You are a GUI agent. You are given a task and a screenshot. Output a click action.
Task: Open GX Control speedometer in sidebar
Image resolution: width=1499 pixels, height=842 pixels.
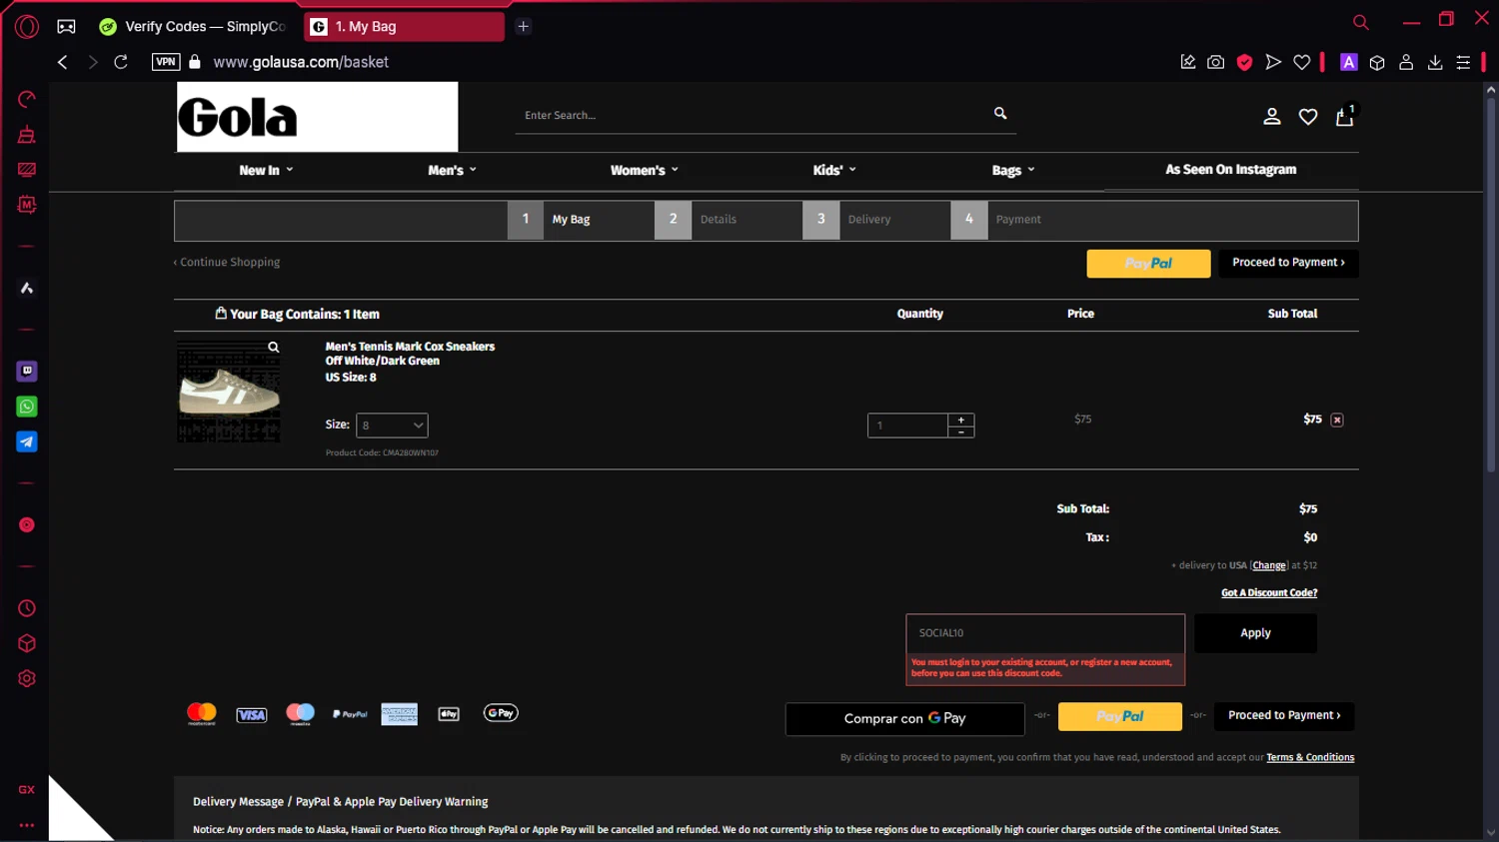point(27,99)
